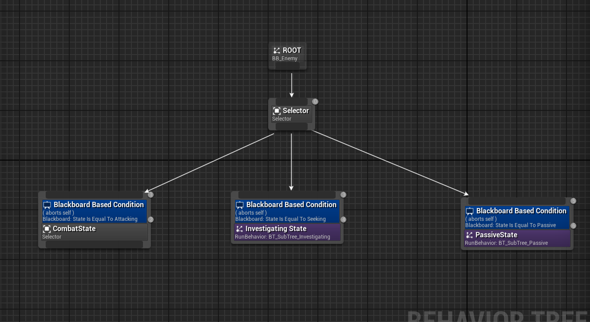Click execution index badge 0
This screenshot has width=590, height=322.
[315, 102]
